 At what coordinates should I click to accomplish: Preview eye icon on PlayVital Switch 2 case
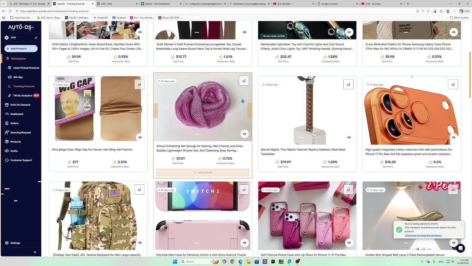coord(244,243)
